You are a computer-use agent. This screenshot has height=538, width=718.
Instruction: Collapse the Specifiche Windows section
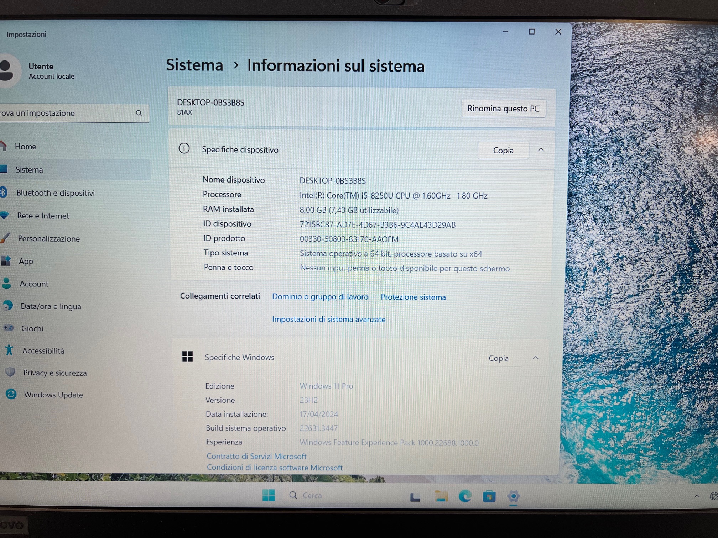coord(535,358)
